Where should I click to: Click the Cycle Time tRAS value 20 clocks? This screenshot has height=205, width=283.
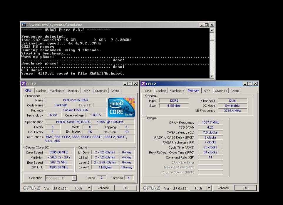click(x=210, y=147)
